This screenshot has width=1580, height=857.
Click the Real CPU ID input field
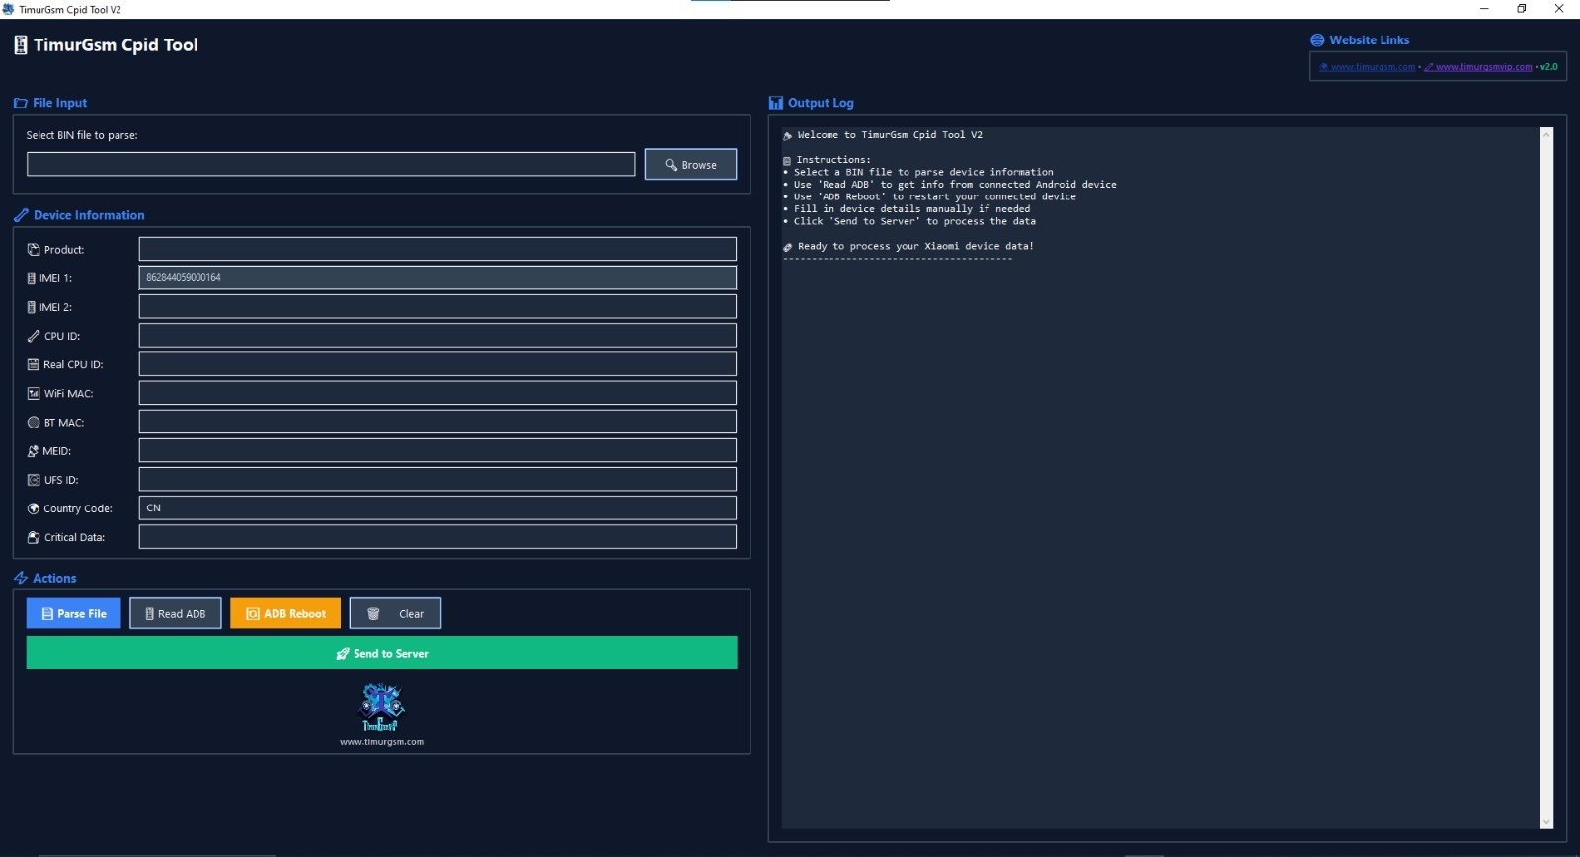[437, 364]
